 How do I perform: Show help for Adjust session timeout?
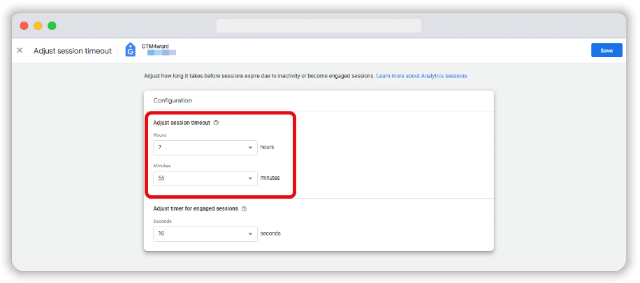(x=217, y=123)
